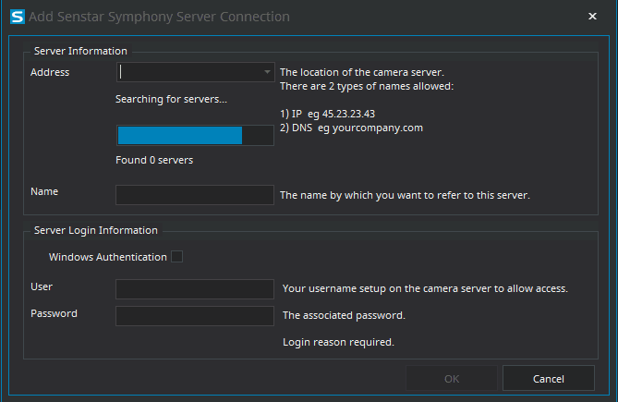This screenshot has width=618, height=402.
Task: Select the "Found 0 servers" status text
Action: 154,160
